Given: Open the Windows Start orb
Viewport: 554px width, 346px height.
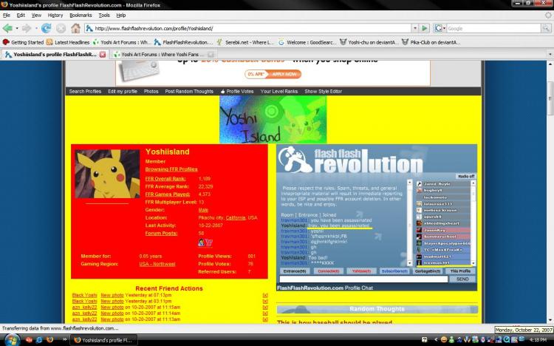Looking at the screenshot, I should [11, 340].
